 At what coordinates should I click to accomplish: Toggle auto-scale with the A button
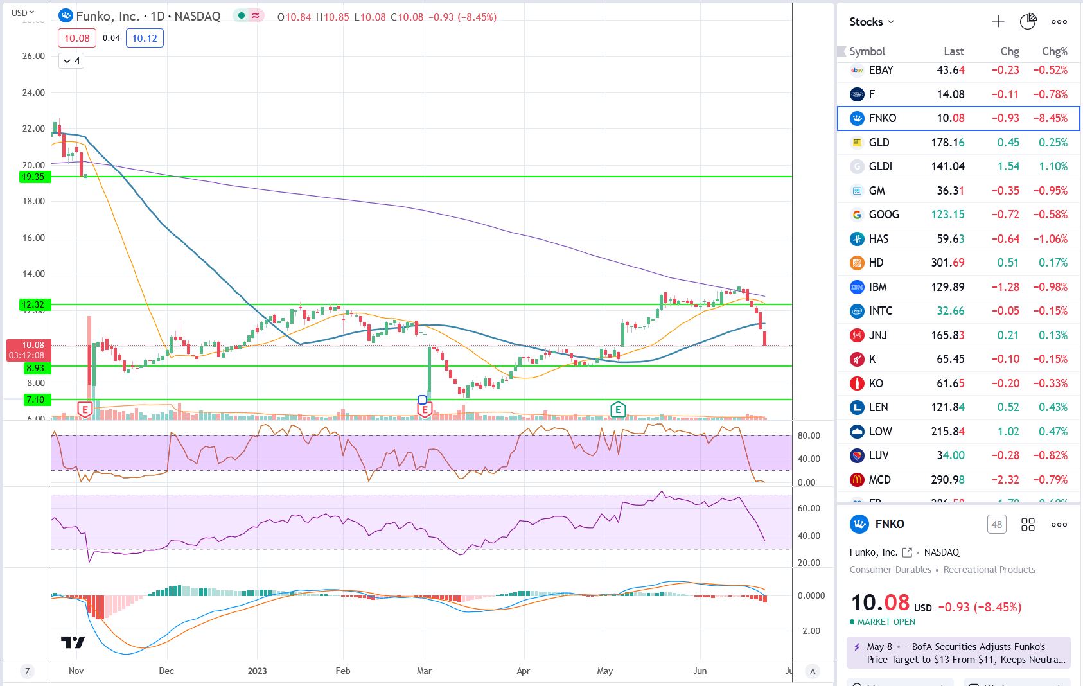[813, 671]
